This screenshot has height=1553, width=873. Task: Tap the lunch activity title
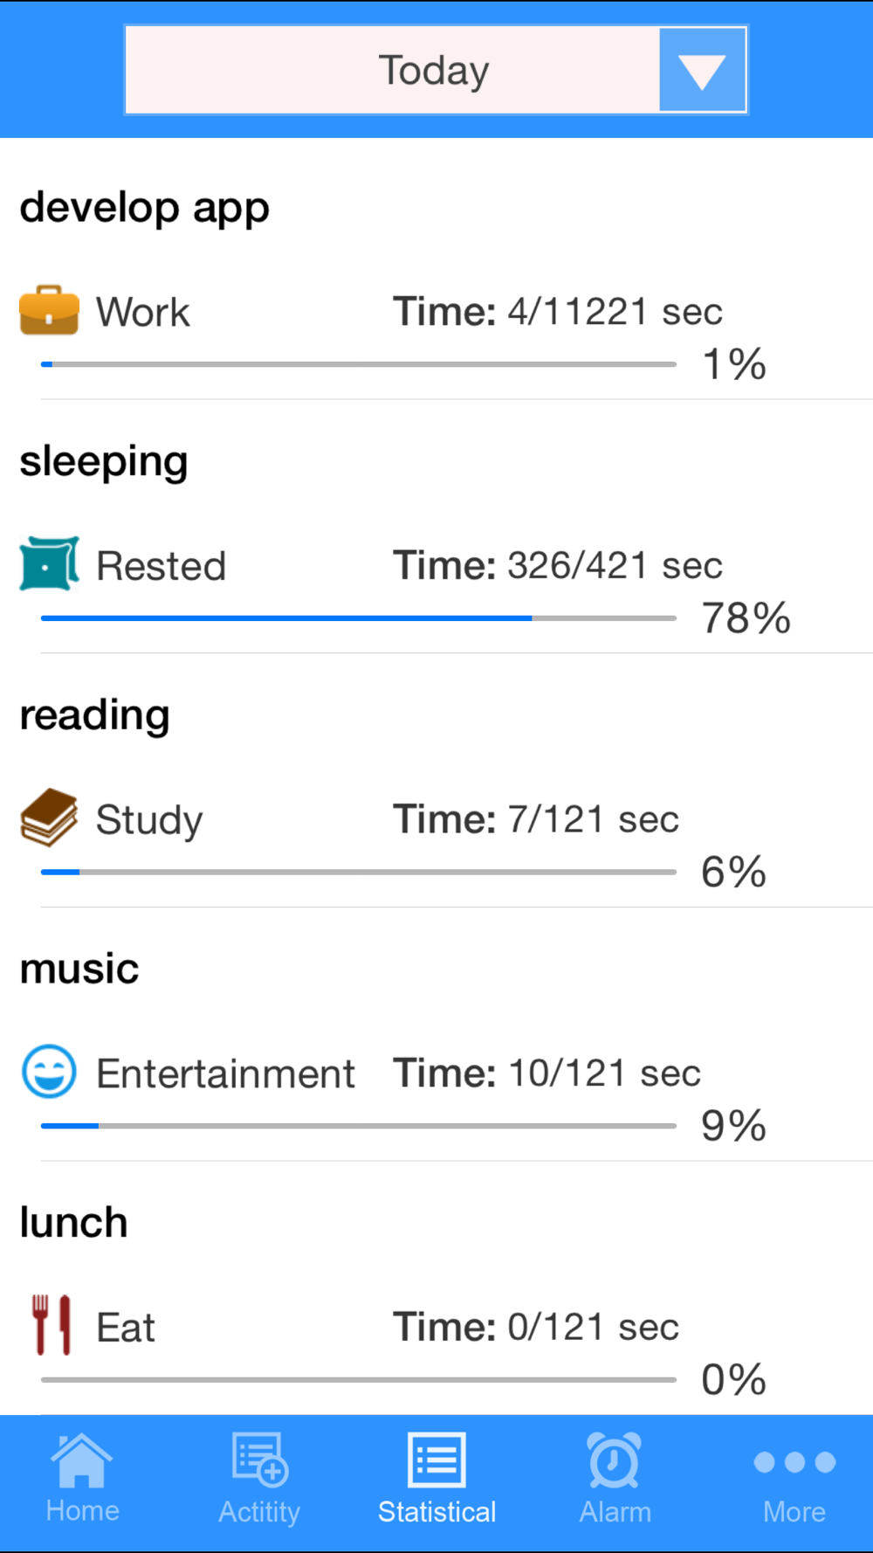pos(74,1222)
